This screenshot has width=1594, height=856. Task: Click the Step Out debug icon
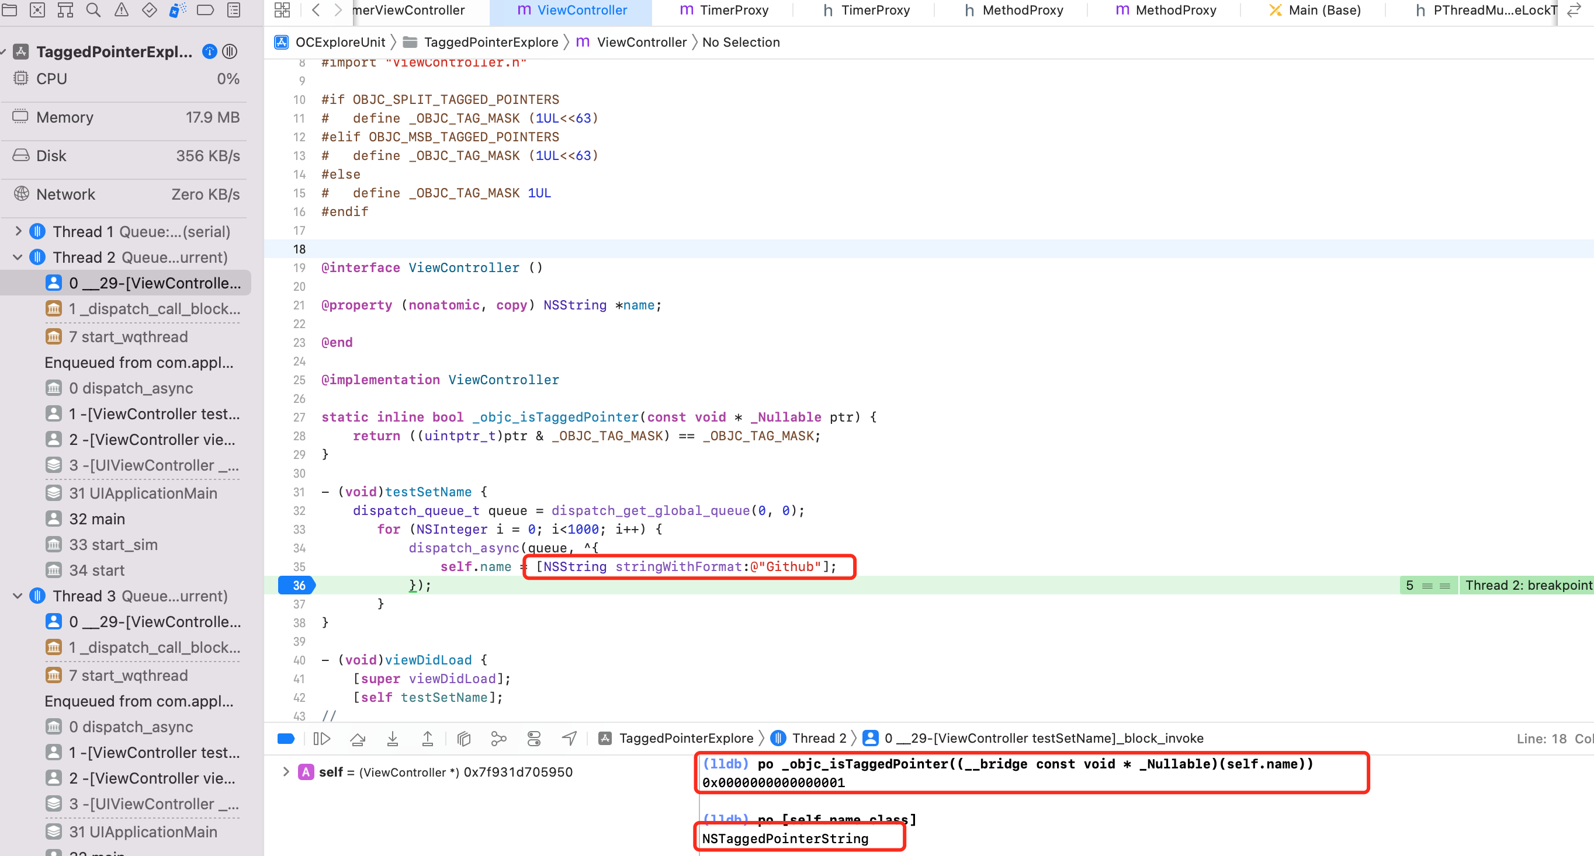point(428,739)
